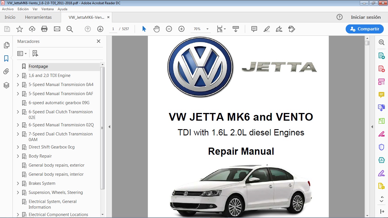The height and width of the screenshot is (218, 388).
Task: Toggle the Highlight Text tool
Action: click(267, 29)
